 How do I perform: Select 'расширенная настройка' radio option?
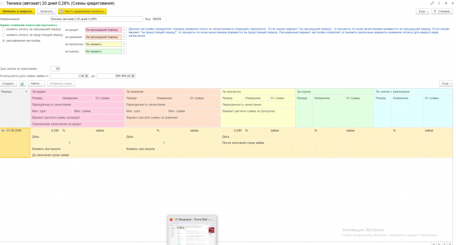(x=4, y=41)
